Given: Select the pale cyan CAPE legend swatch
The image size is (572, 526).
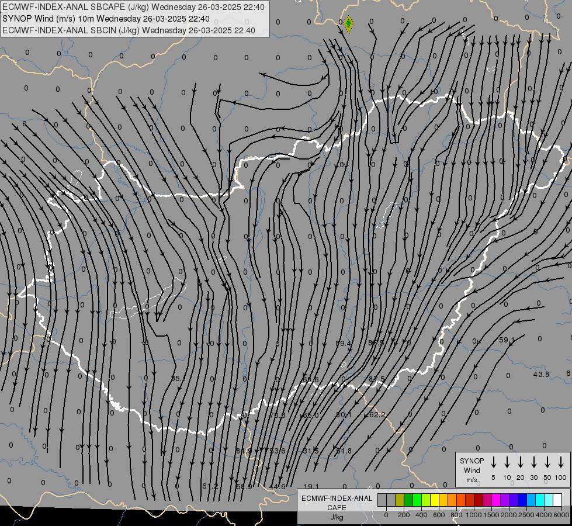Looking at the screenshot, I should click(549, 500).
